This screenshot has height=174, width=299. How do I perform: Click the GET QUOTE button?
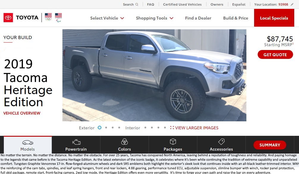tap(275, 54)
